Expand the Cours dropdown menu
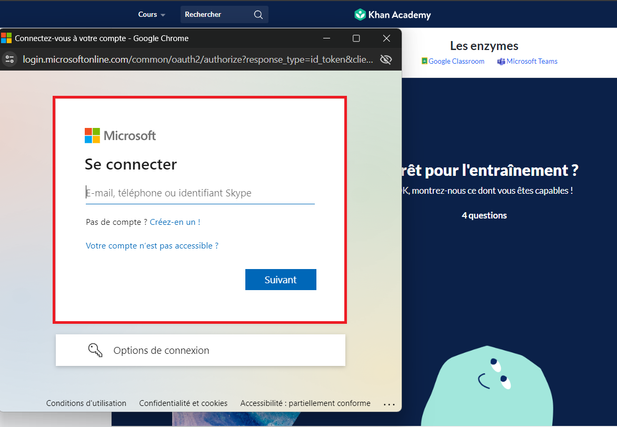The width and height of the screenshot is (617, 427). [152, 15]
